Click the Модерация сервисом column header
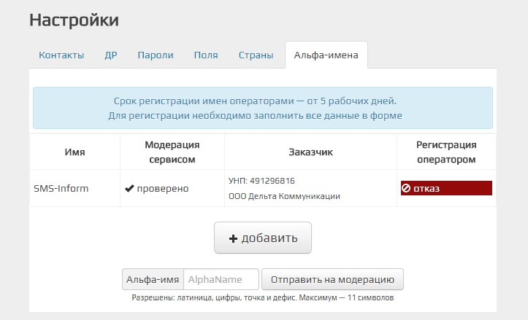The image size is (528, 320). click(x=172, y=152)
